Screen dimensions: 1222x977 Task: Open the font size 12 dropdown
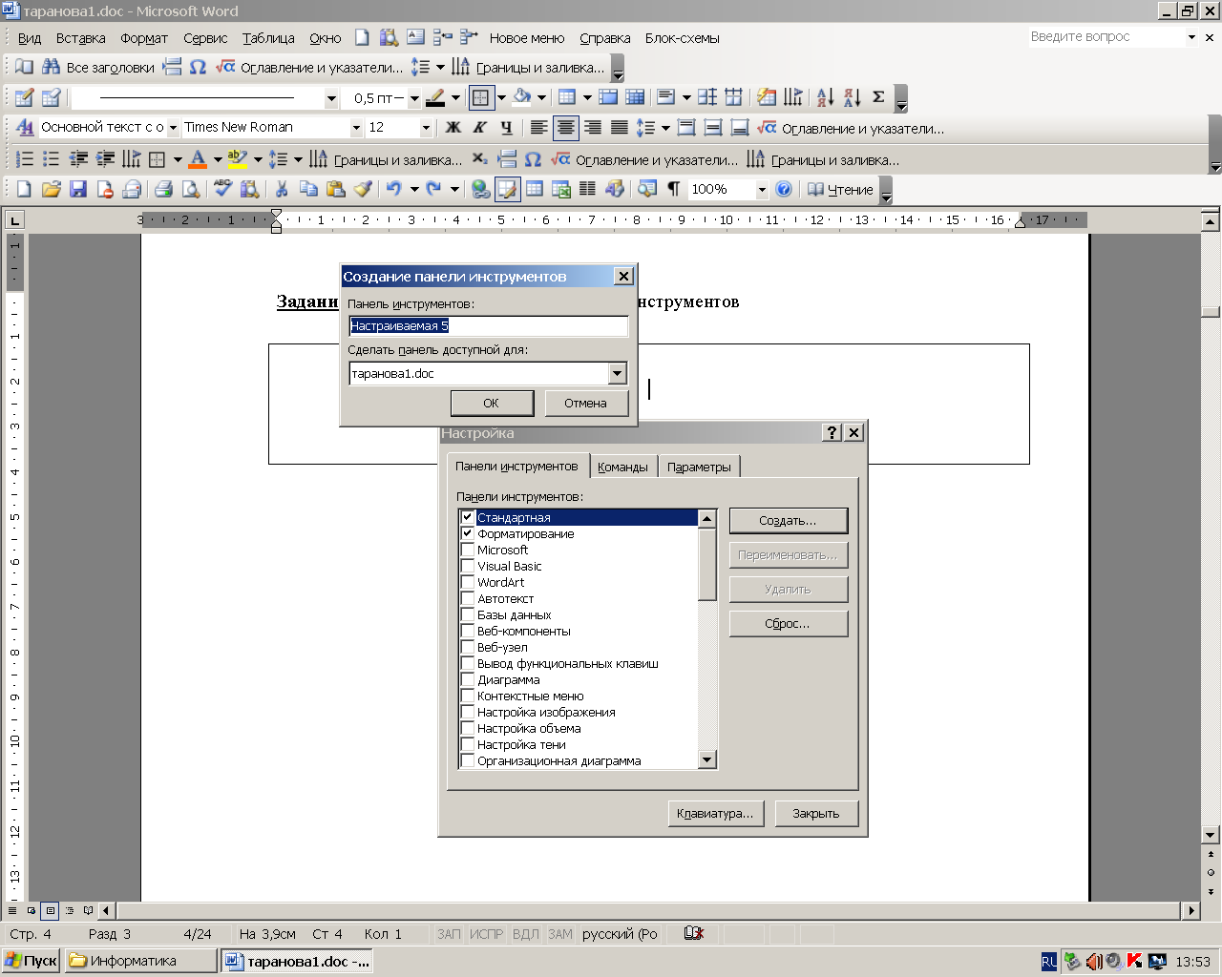pos(426,127)
